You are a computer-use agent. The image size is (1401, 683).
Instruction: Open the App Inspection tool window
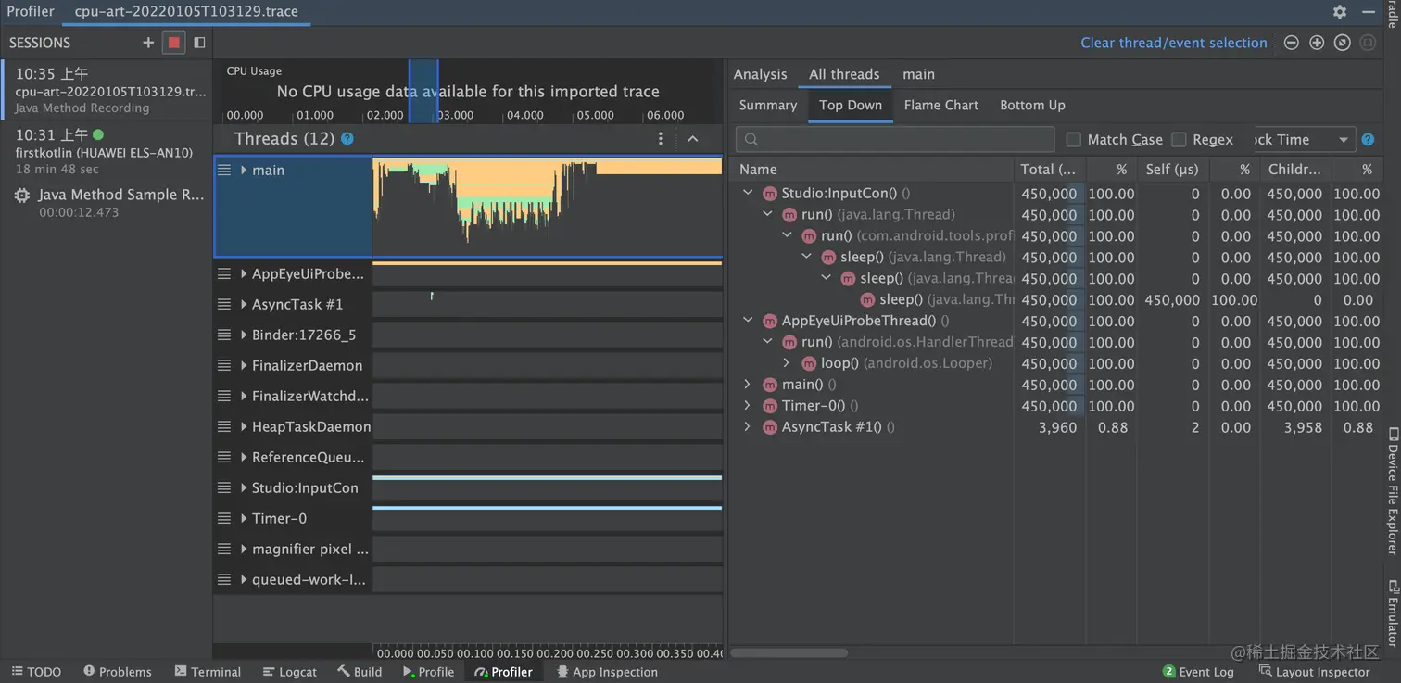click(x=607, y=672)
